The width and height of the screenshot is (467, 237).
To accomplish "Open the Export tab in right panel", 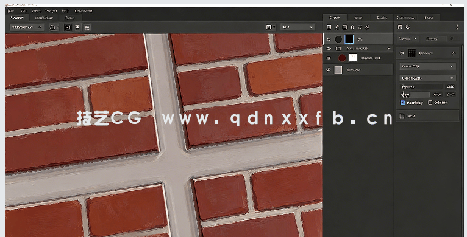I will 429,18.
